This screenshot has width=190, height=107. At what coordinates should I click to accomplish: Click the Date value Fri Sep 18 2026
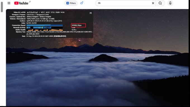coord(46,36)
